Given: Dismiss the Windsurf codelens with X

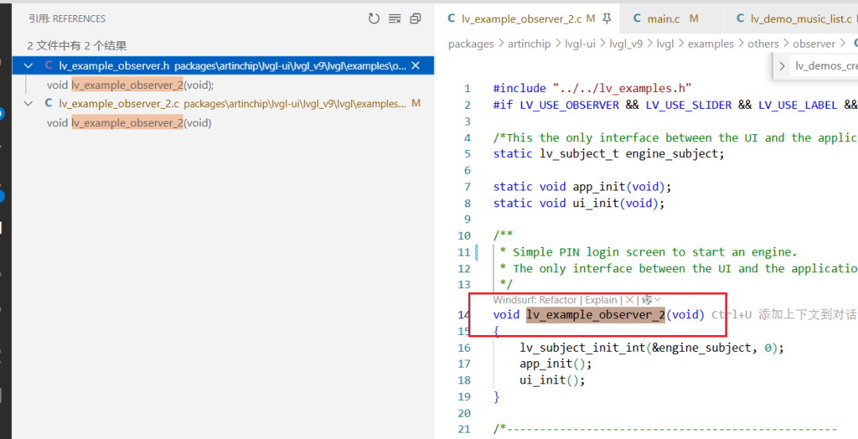Looking at the screenshot, I should [629, 299].
